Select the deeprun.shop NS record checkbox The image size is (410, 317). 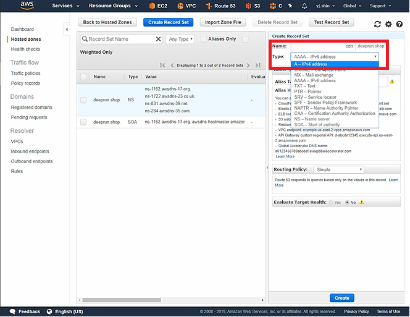pos(83,100)
